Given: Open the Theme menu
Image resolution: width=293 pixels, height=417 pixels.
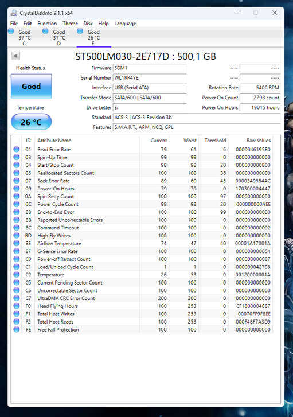Looking at the screenshot, I should pos(70,24).
